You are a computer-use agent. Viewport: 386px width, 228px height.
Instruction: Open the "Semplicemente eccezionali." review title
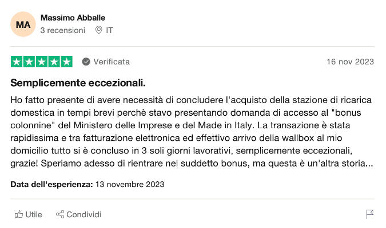pos(78,83)
